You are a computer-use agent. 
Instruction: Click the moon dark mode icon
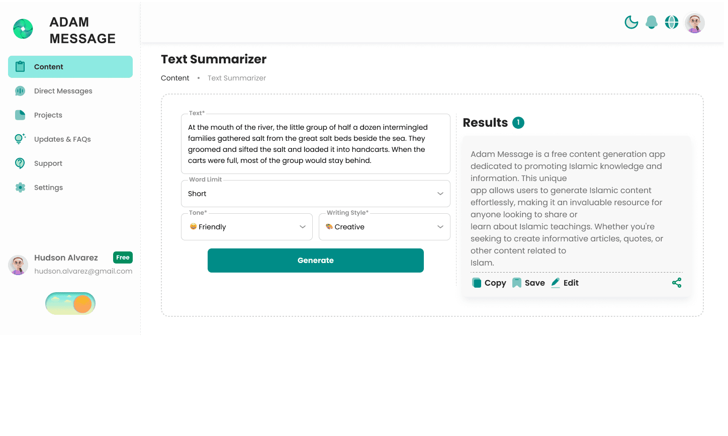631,22
